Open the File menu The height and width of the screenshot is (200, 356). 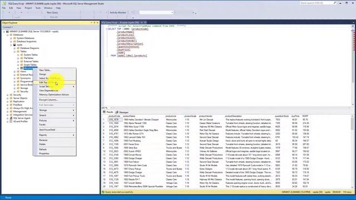tap(4, 8)
